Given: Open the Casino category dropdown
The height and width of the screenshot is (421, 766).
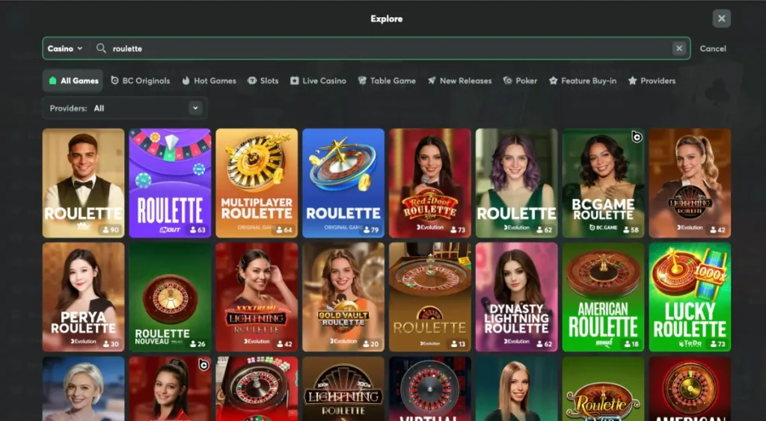Looking at the screenshot, I should pos(65,49).
